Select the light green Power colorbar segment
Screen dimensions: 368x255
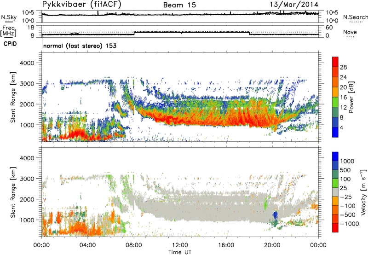coord(335,102)
